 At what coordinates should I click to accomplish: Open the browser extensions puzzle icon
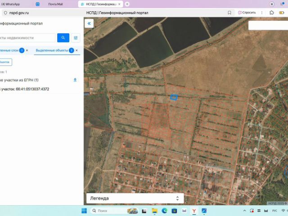(x=272, y=13)
